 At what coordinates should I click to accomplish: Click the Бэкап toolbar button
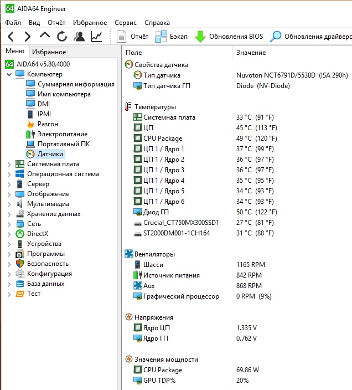tap(171, 37)
